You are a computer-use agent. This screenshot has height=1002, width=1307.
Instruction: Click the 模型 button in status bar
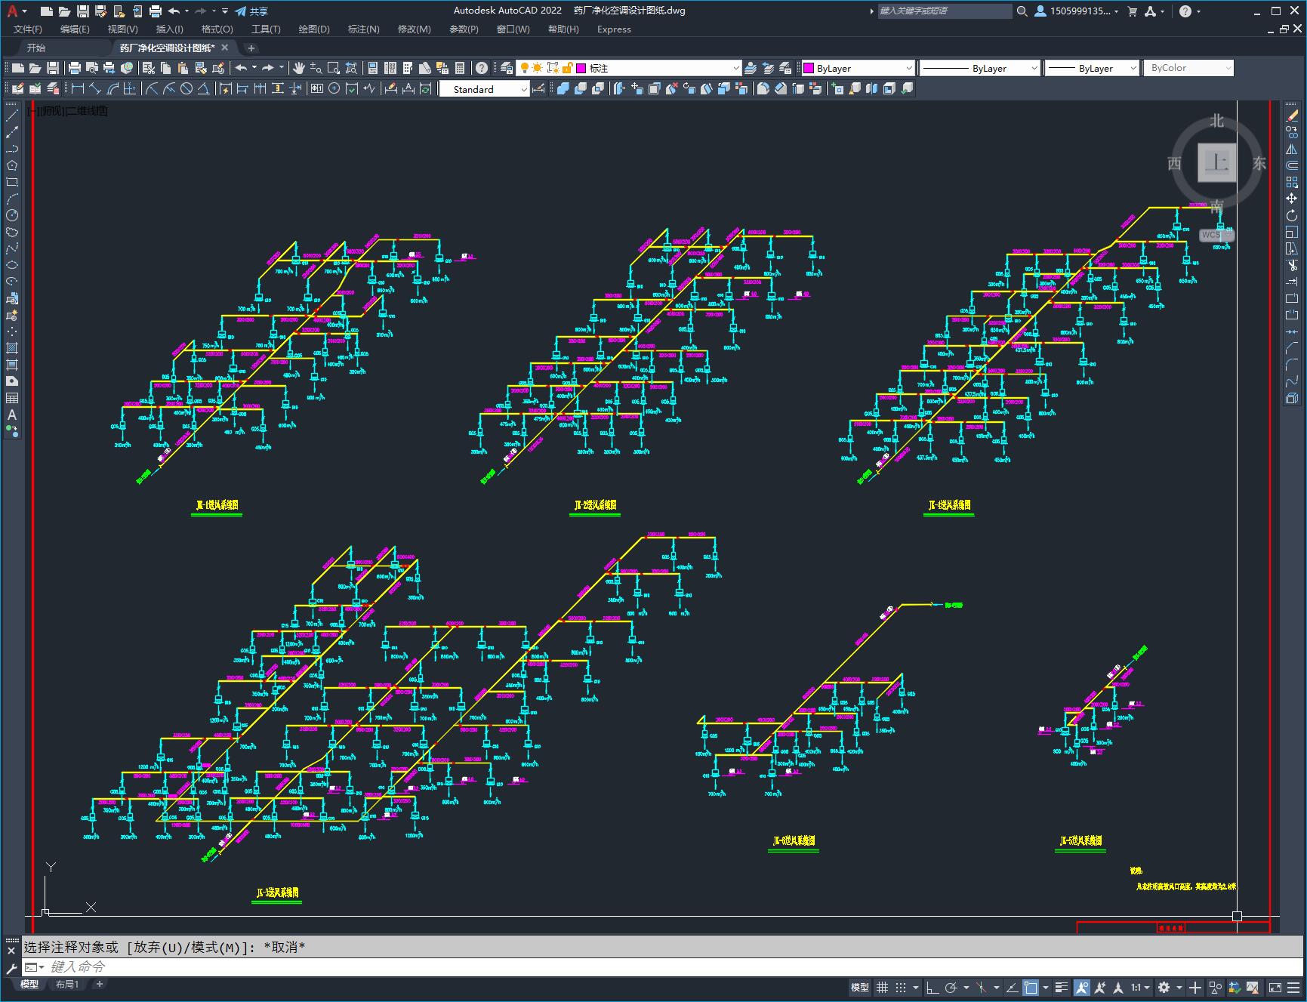860,987
